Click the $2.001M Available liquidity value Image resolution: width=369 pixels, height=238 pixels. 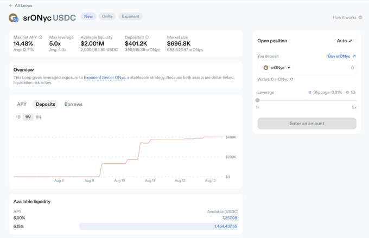click(x=92, y=43)
